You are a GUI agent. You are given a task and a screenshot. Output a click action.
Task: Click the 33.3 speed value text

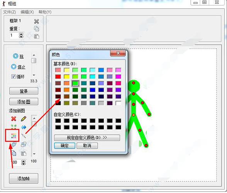[34, 81]
